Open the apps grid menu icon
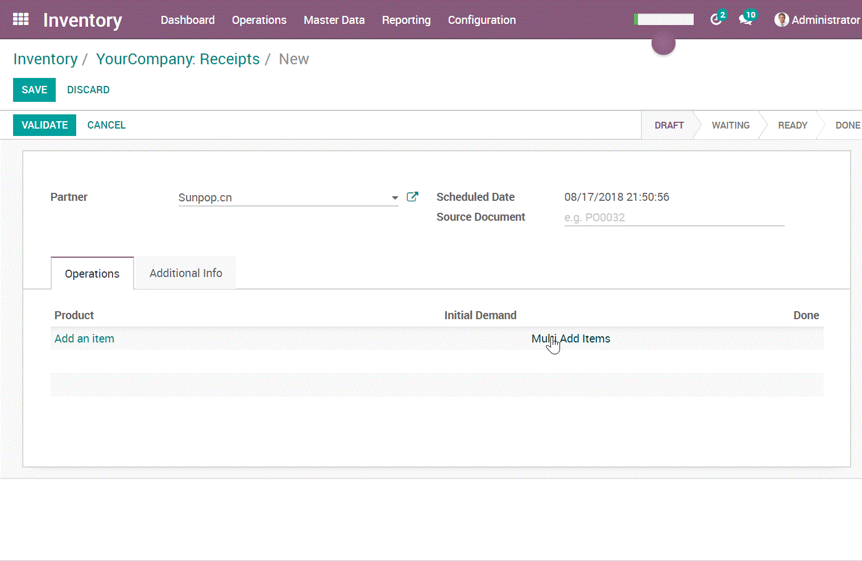 (20, 19)
